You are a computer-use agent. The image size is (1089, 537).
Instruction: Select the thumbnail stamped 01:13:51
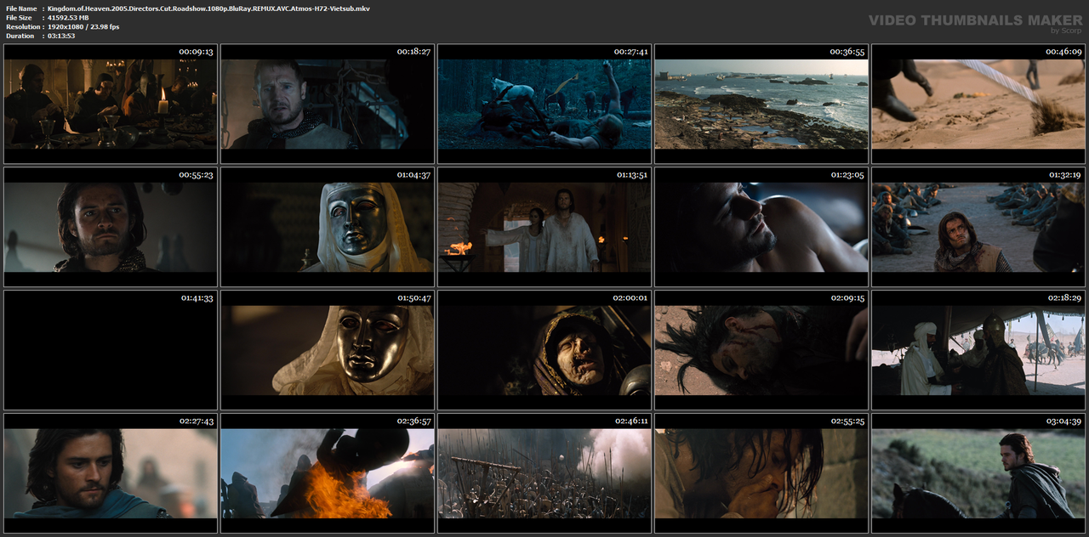click(544, 227)
